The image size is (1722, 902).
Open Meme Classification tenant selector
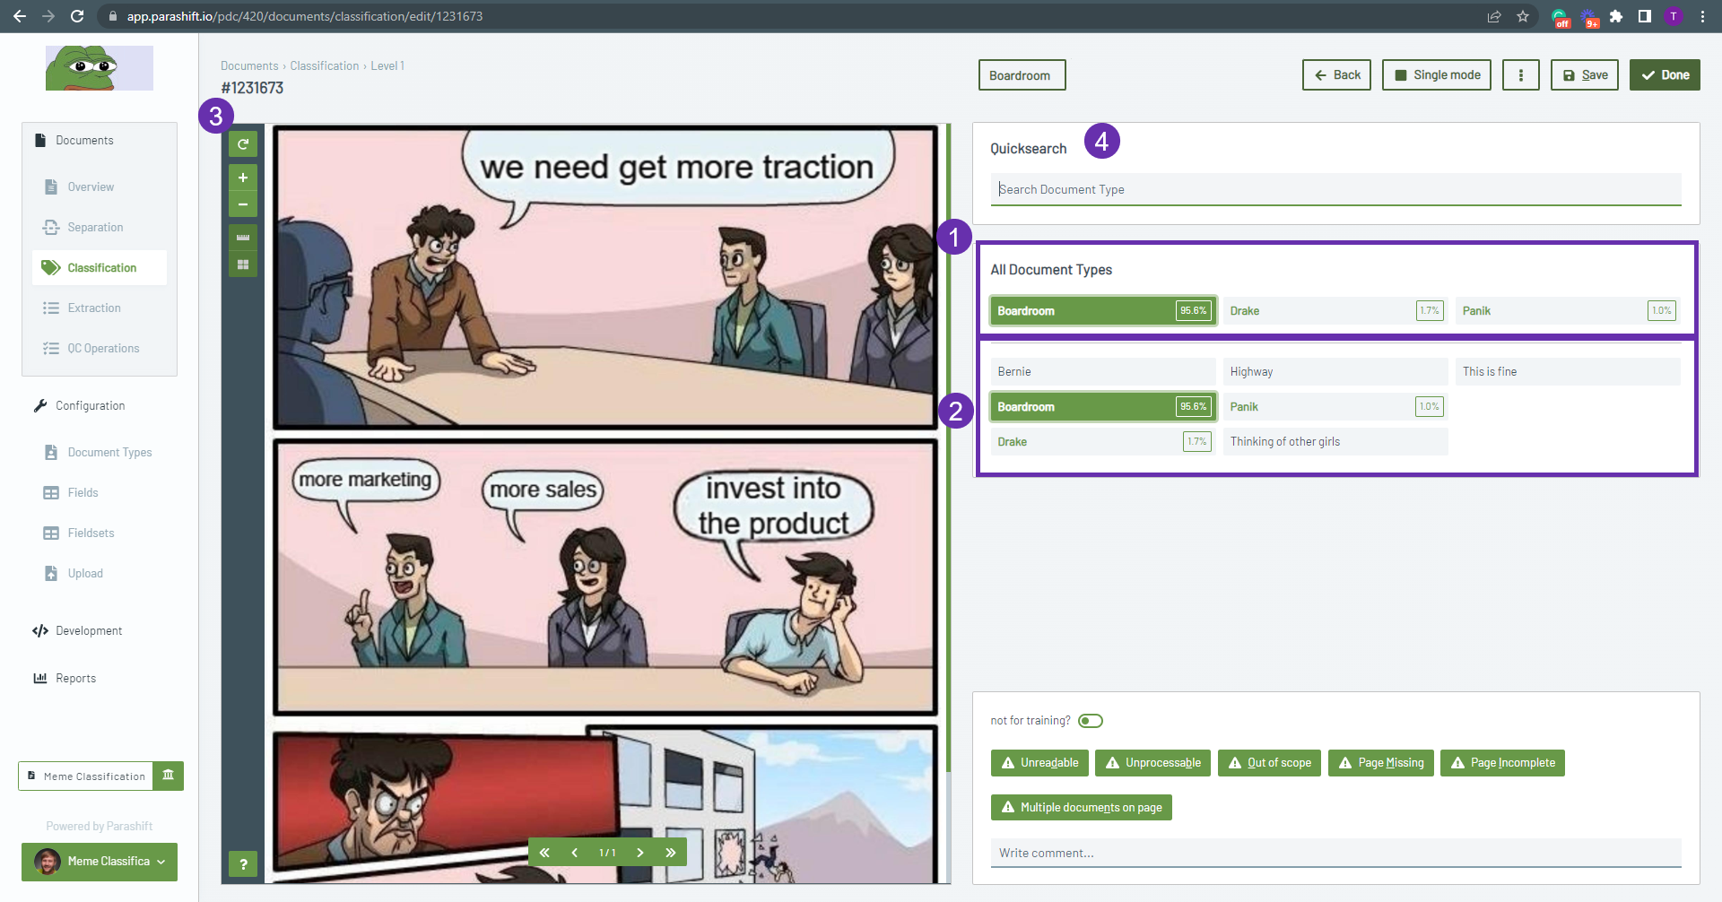tap(85, 776)
